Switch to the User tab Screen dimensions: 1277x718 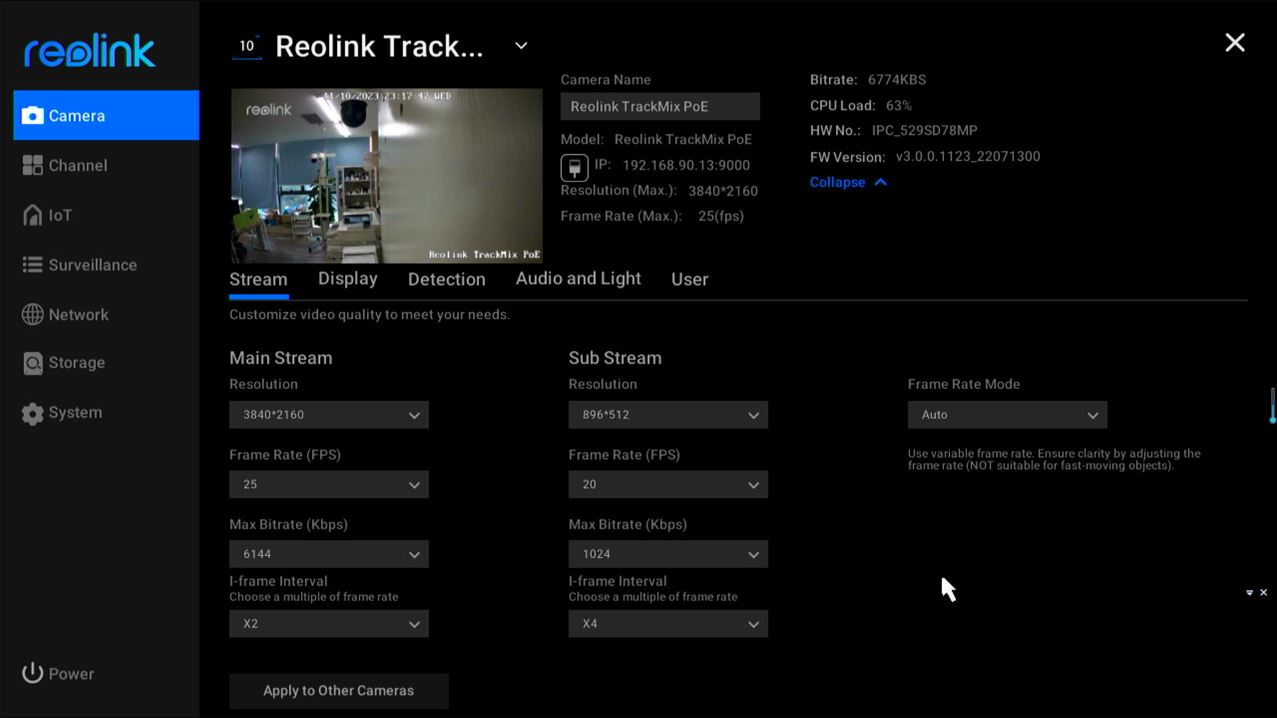pos(690,279)
